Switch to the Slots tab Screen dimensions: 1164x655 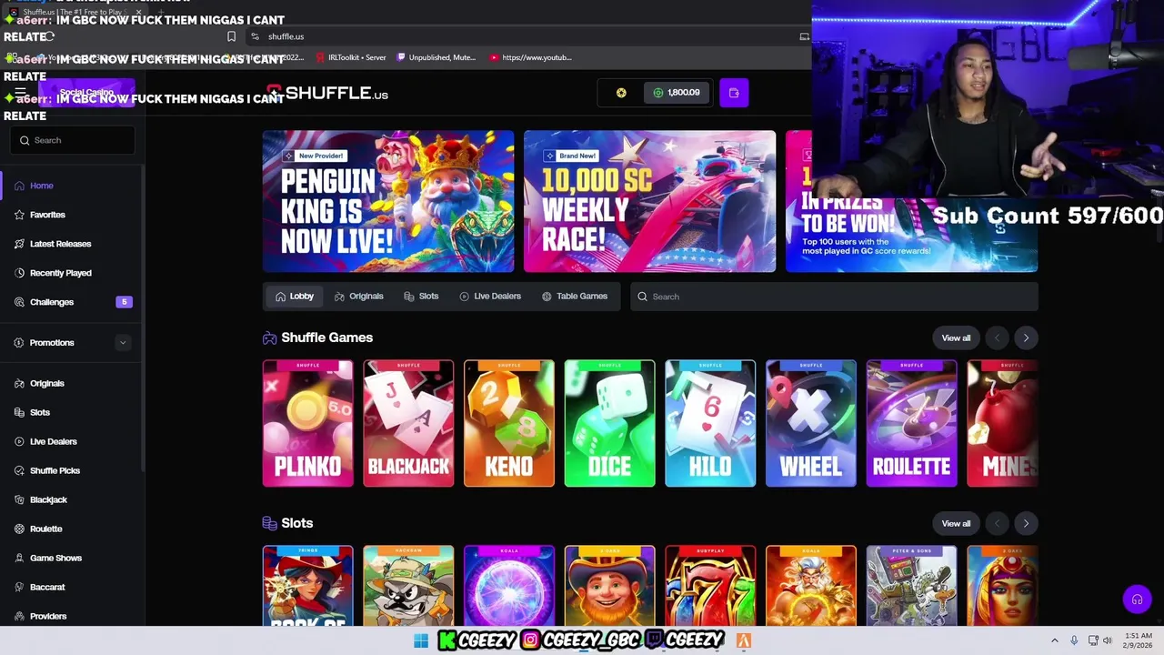coord(421,297)
